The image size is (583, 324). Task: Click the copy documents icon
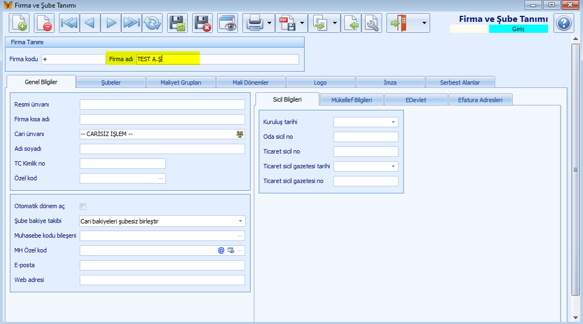click(320, 23)
